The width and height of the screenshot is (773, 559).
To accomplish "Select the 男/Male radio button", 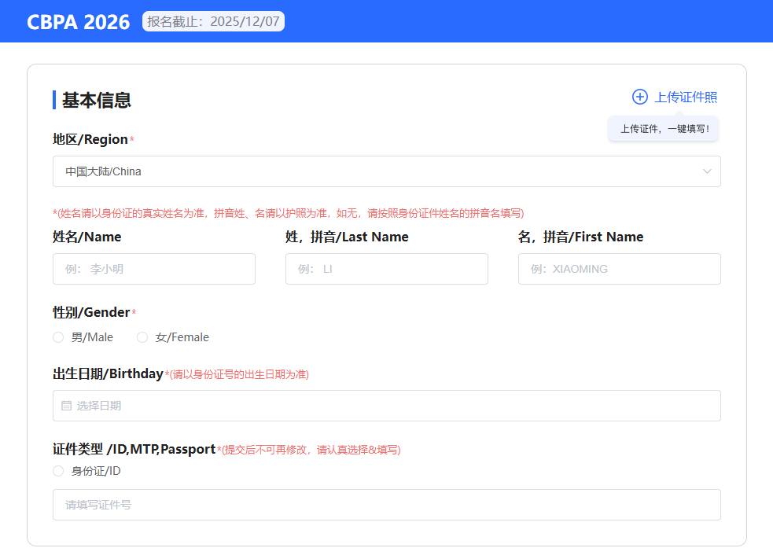I will coord(58,337).
